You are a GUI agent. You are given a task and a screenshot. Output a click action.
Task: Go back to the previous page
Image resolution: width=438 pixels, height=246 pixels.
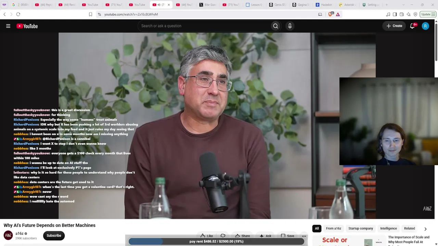click(4, 14)
